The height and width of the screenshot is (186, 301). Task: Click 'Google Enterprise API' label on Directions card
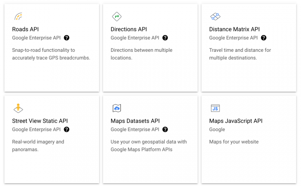135,38
